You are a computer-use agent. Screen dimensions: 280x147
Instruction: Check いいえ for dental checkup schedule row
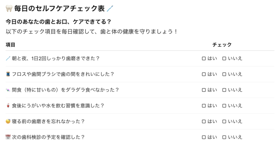click(224, 137)
